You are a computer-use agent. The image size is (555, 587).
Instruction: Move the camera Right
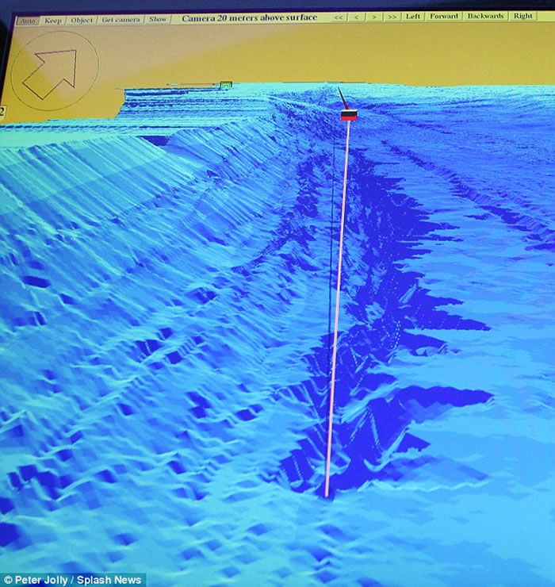(523, 15)
